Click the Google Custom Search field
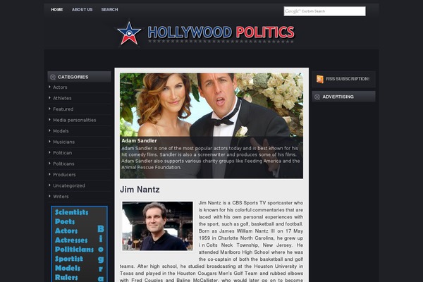This screenshot has width=423, height=282. (x=324, y=11)
